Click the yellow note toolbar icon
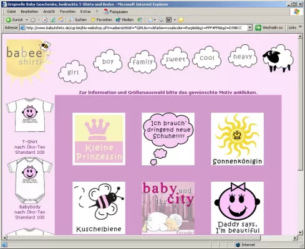Viewport: 305px width, 249px height. point(181,20)
